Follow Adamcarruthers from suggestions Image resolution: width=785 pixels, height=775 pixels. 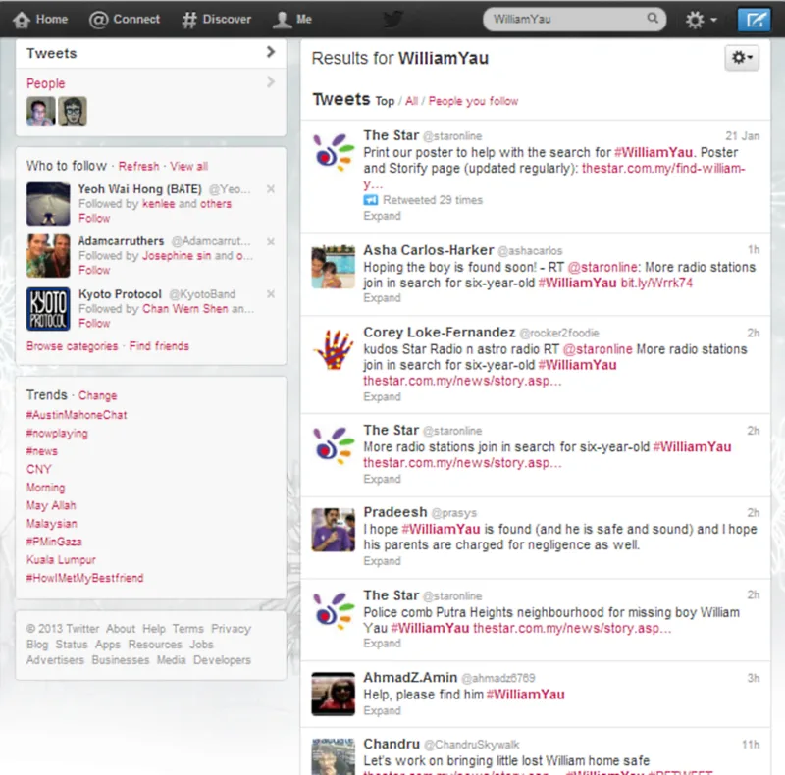pyautogui.click(x=94, y=270)
